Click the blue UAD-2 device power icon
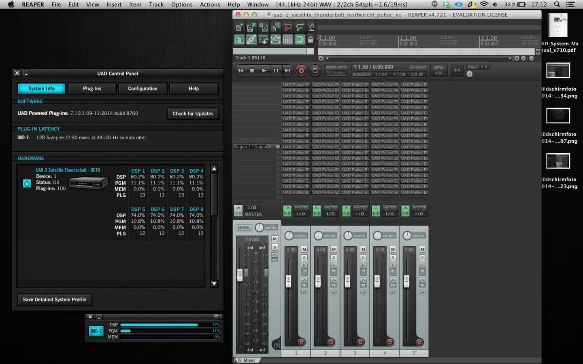This screenshot has height=364, width=583. point(27,183)
